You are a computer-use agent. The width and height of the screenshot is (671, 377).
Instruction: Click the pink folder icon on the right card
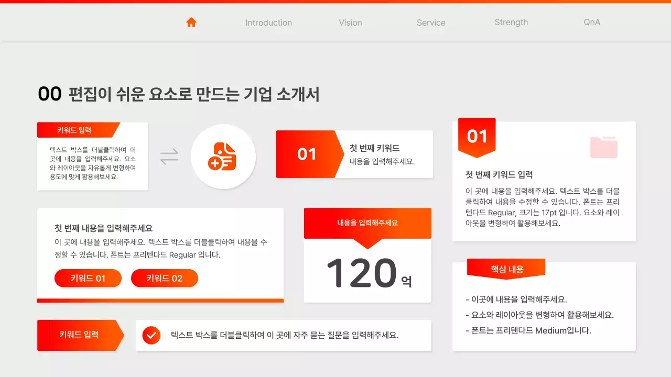(603, 148)
